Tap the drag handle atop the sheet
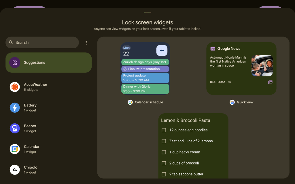The width and height of the screenshot is (295, 184). 147,12
